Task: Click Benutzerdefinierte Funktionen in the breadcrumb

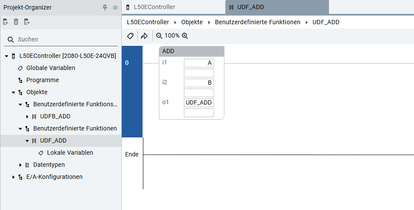Action: click(x=258, y=22)
